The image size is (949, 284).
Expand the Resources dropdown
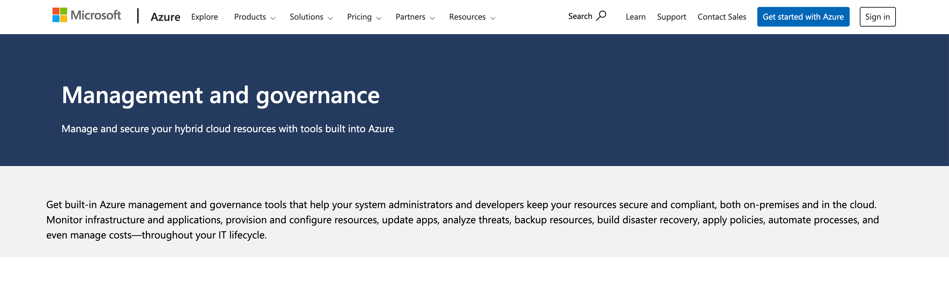tap(472, 17)
